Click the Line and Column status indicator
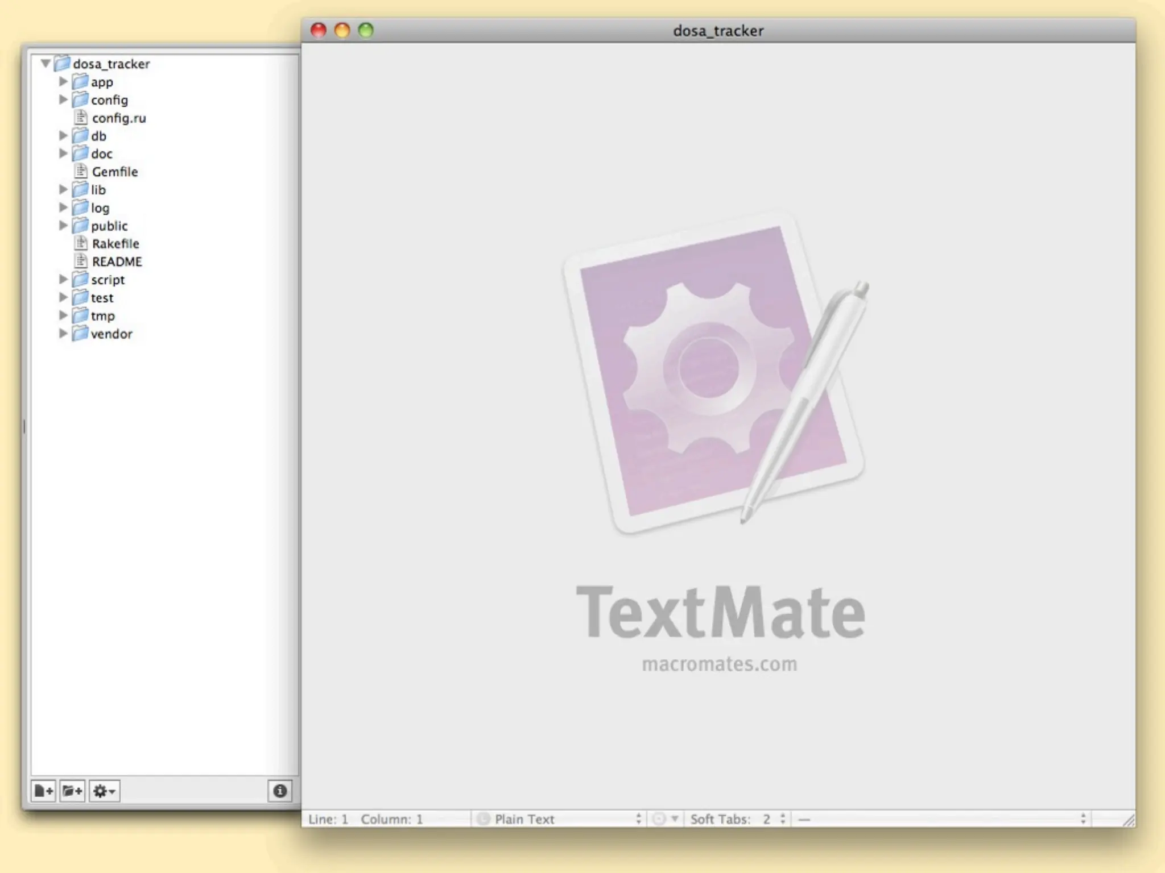 coord(365,819)
